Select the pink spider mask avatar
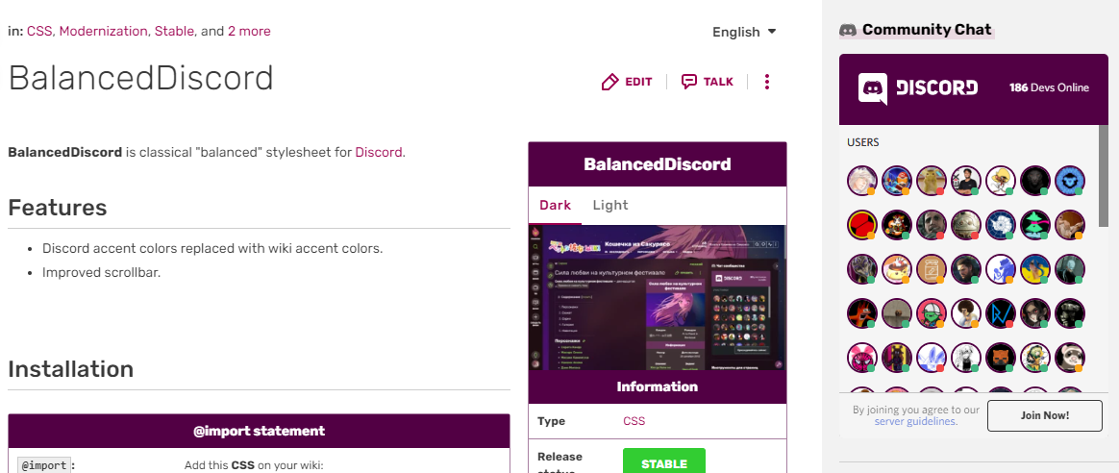The image size is (1119, 473). (862, 358)
